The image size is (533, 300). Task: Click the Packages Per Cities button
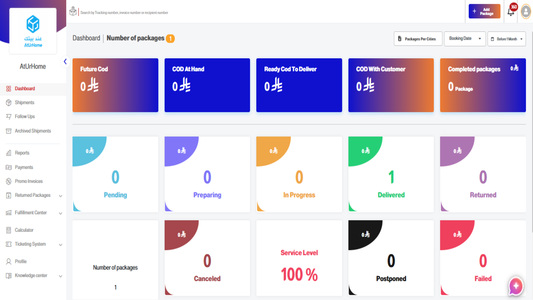(418, 39)
